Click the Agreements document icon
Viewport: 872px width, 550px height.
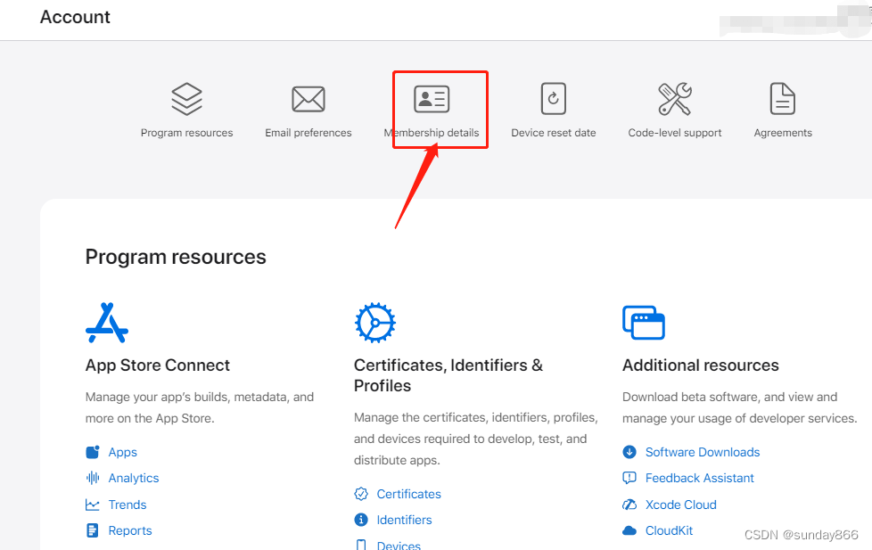(x=783, y=98)
